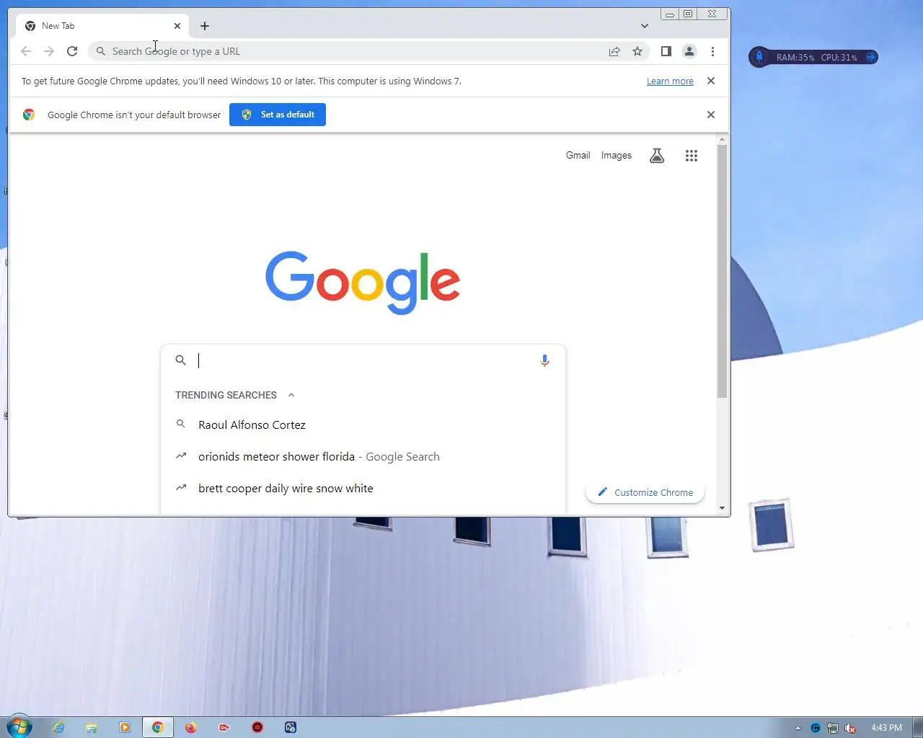Open the Chrome three-dot menu
The width and height of the screenshot is (923, 738).
[x=712, y=51]
